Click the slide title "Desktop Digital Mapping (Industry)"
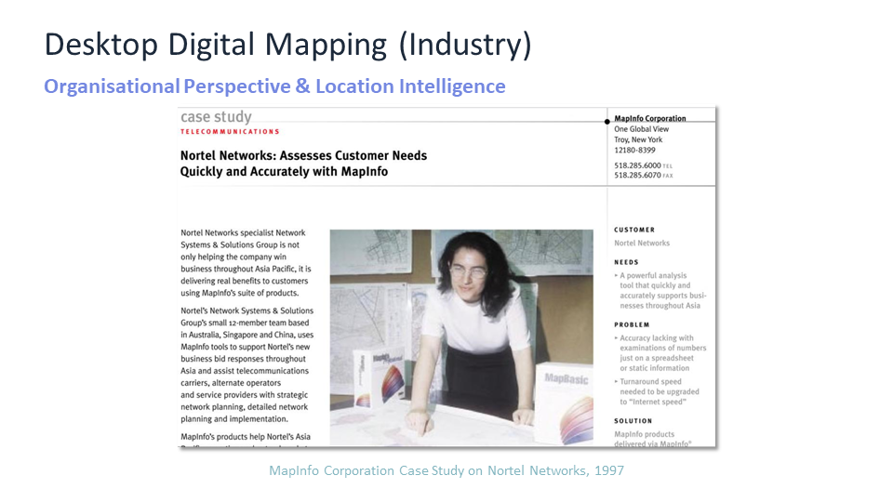The height and width of the screenshot is (502, 893). (287, 45)
